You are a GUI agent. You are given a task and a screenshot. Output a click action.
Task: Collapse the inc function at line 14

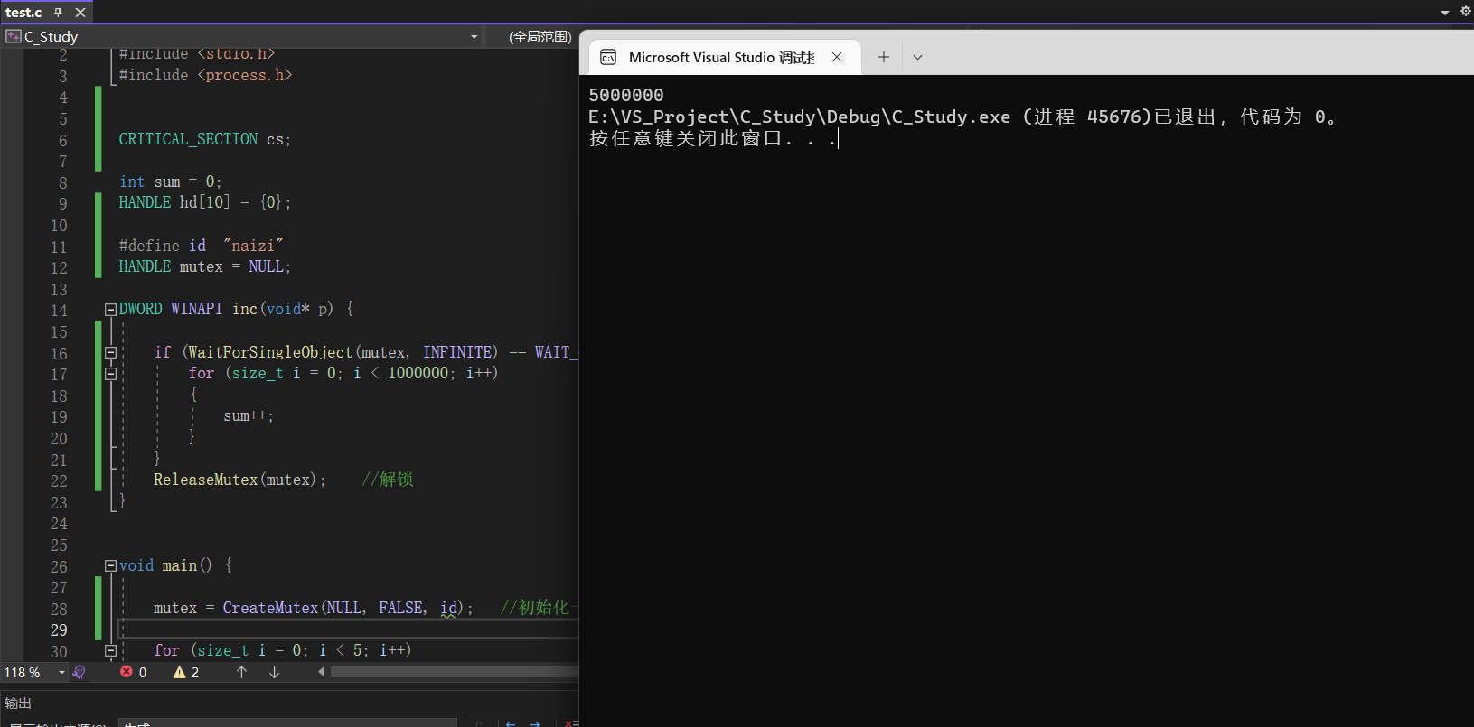coord(110,310)
